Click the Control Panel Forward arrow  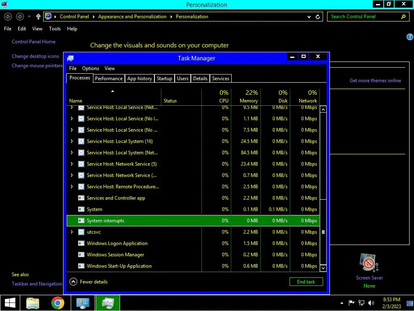pos(20,17)
